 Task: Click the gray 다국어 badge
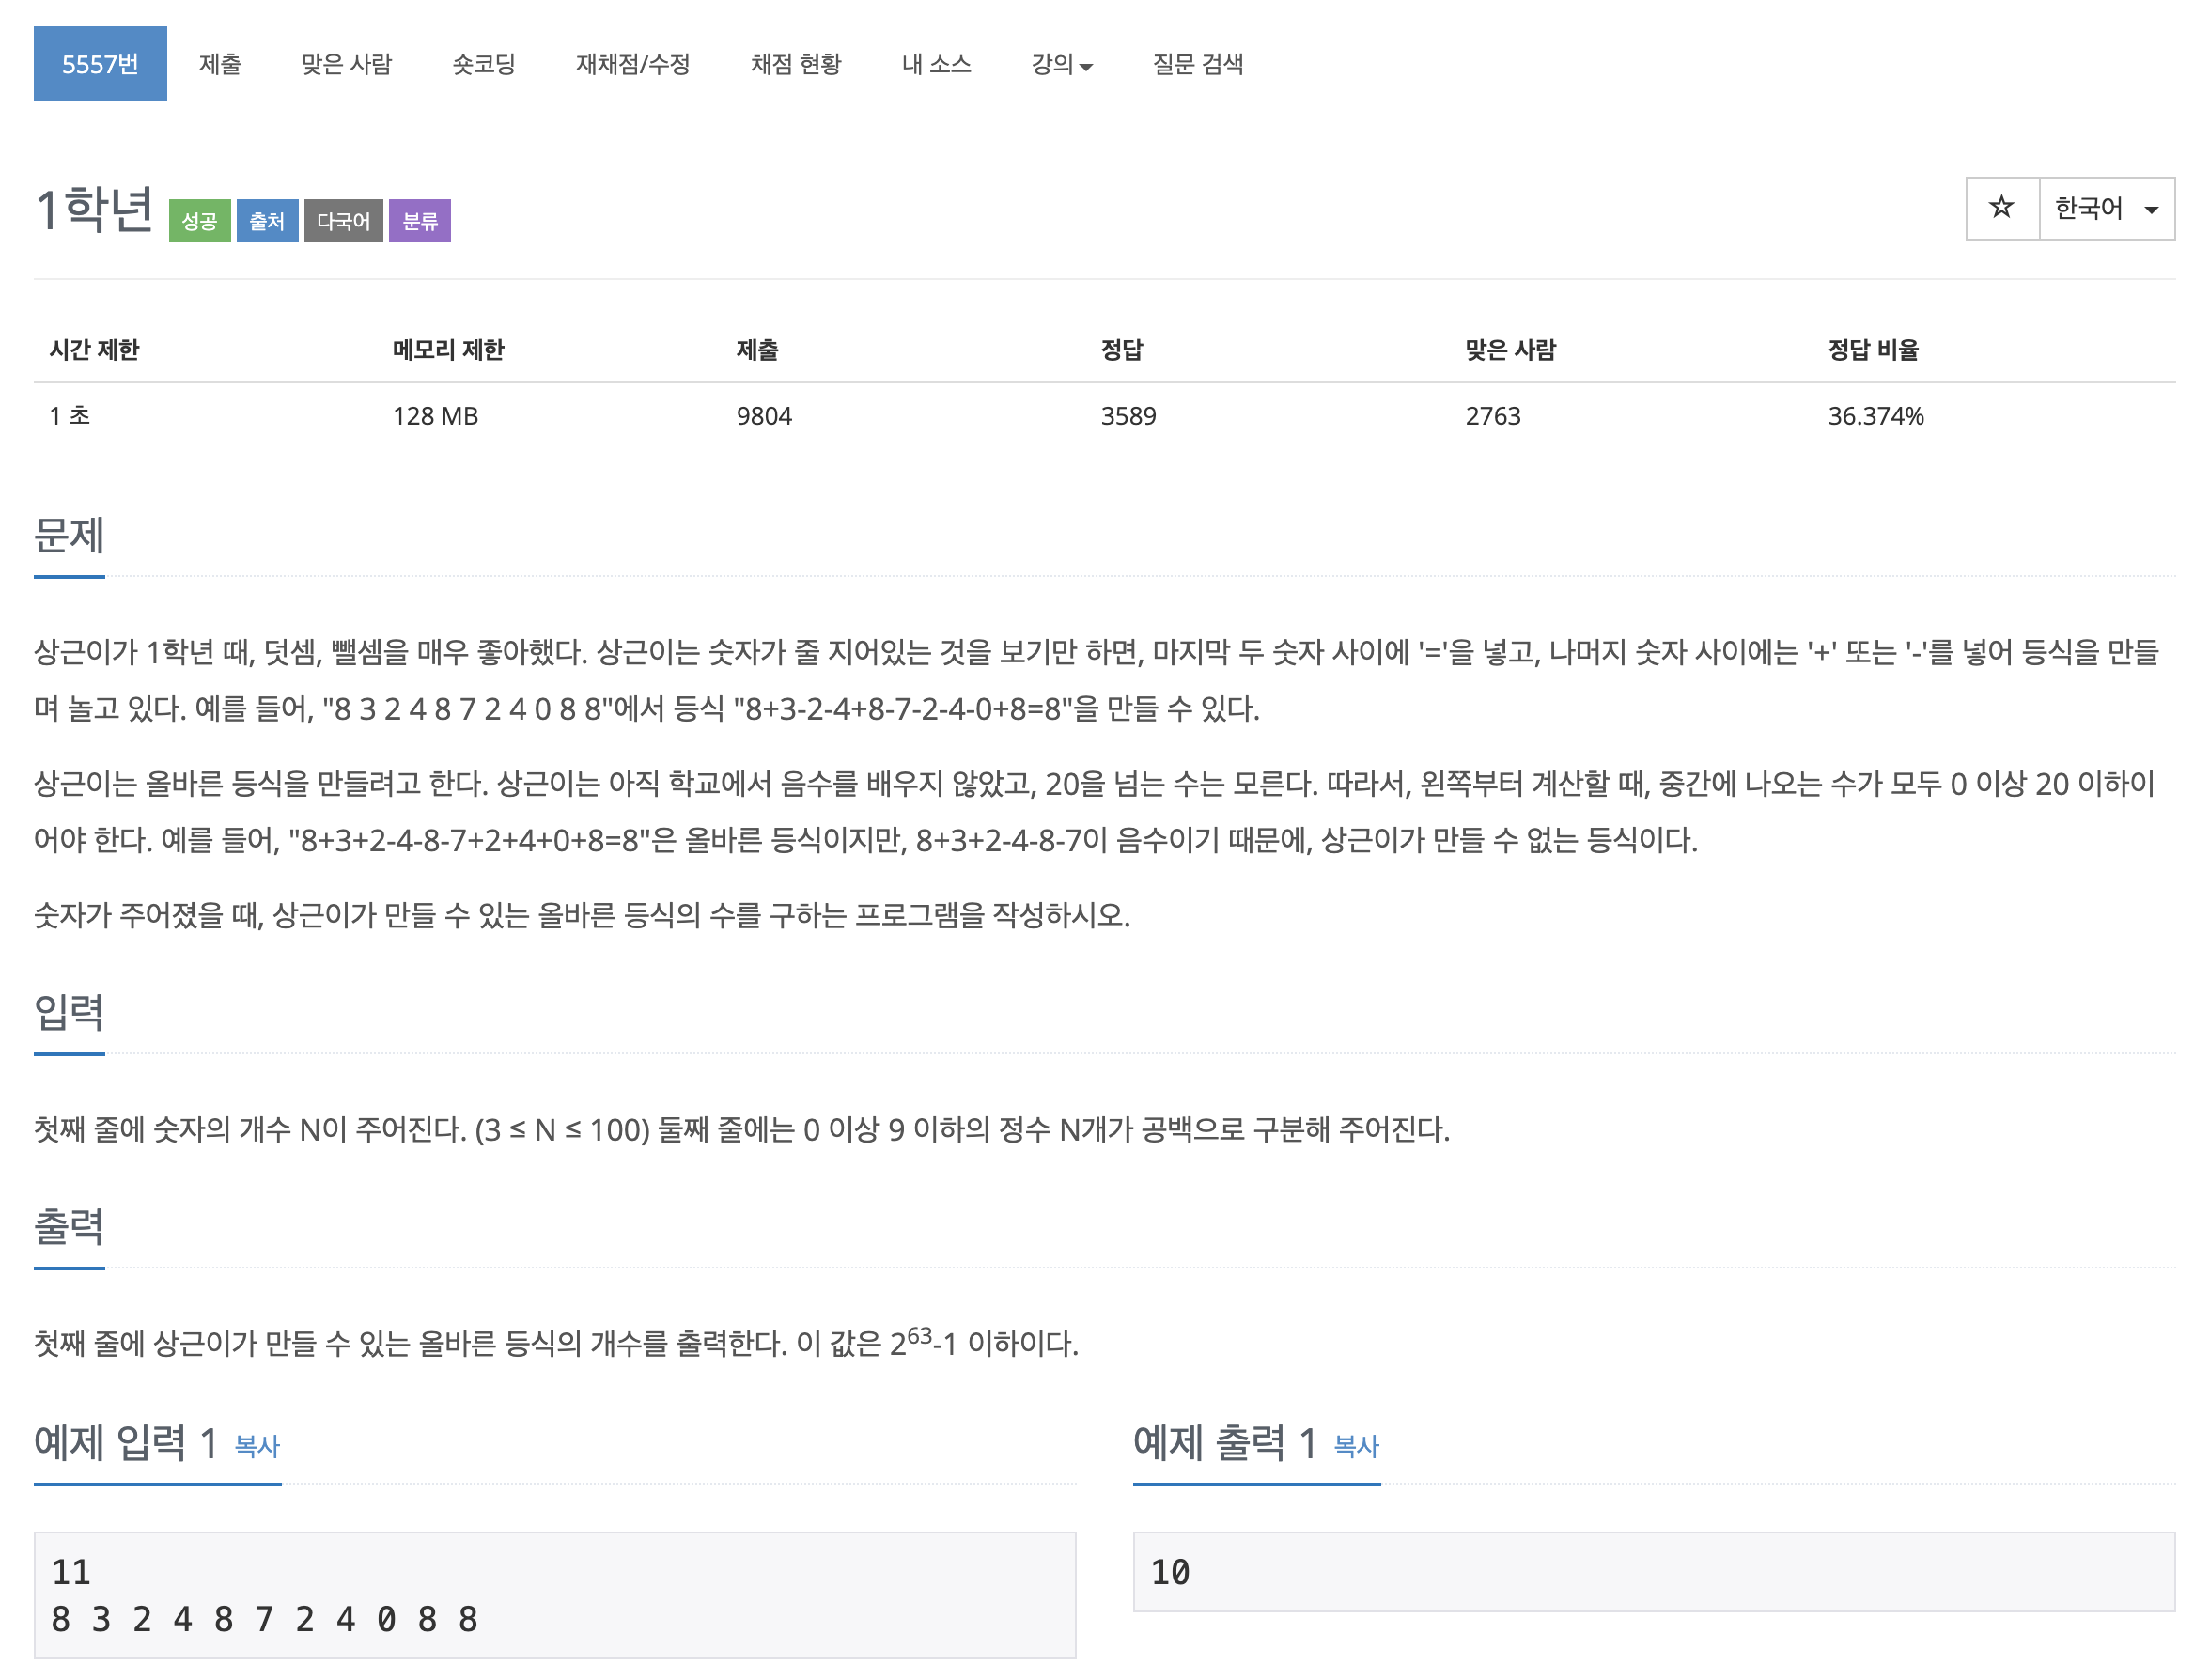(x=343, y=221)
